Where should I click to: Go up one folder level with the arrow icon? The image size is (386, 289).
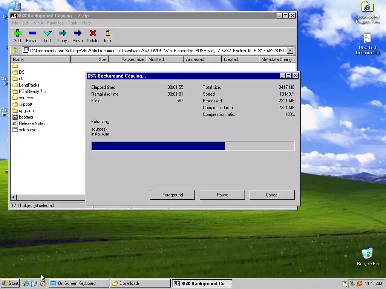click(15, 51)
